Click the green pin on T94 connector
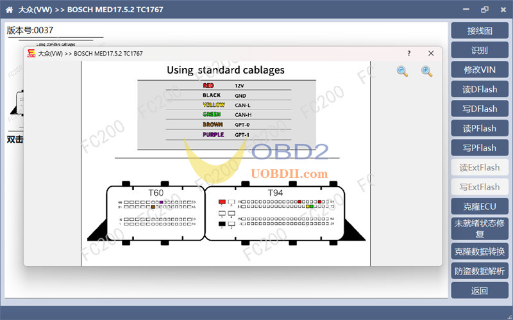 pos(312,207)
